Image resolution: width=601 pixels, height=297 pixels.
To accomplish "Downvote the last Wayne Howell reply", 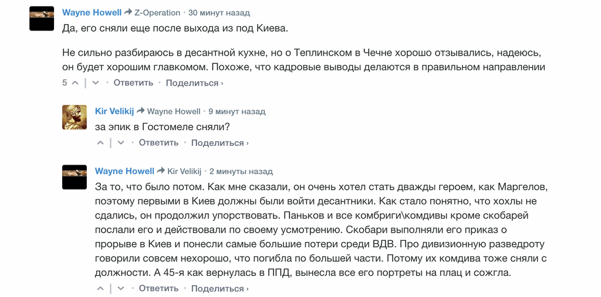I will coord(121,288).
